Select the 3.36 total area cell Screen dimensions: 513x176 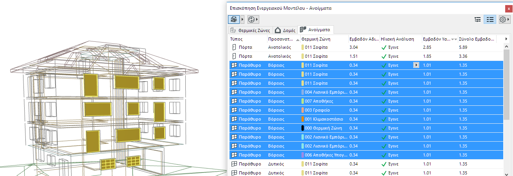[463, 56]
